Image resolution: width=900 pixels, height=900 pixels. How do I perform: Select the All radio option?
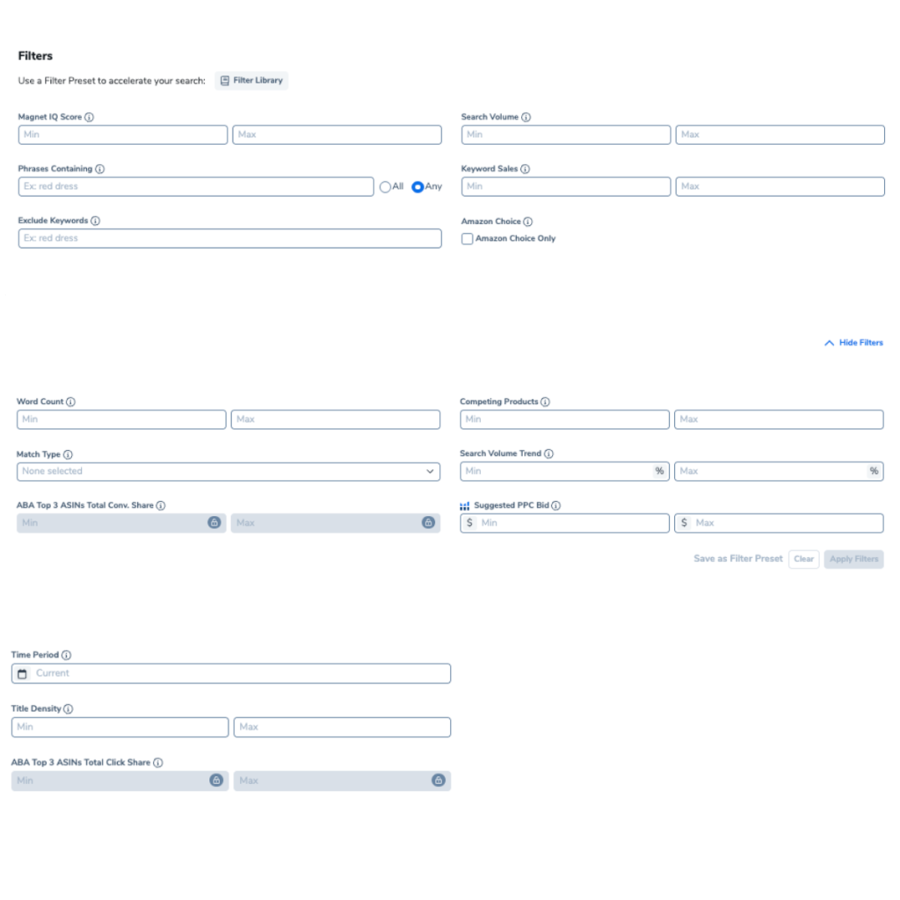pyautogui.click(x=385, y=186)
